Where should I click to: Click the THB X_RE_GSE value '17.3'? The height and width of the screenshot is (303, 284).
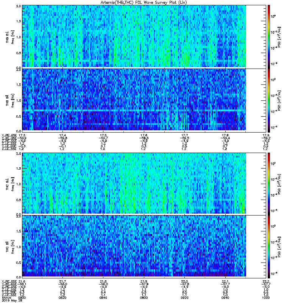coord(22,135)
